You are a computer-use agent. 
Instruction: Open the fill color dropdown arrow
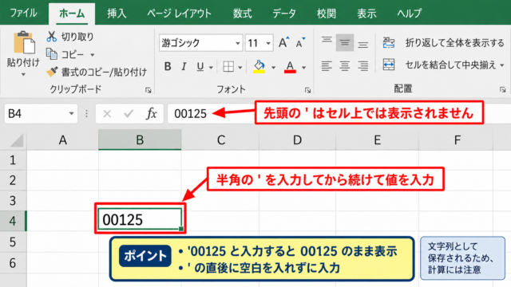[x=273, y=68]
